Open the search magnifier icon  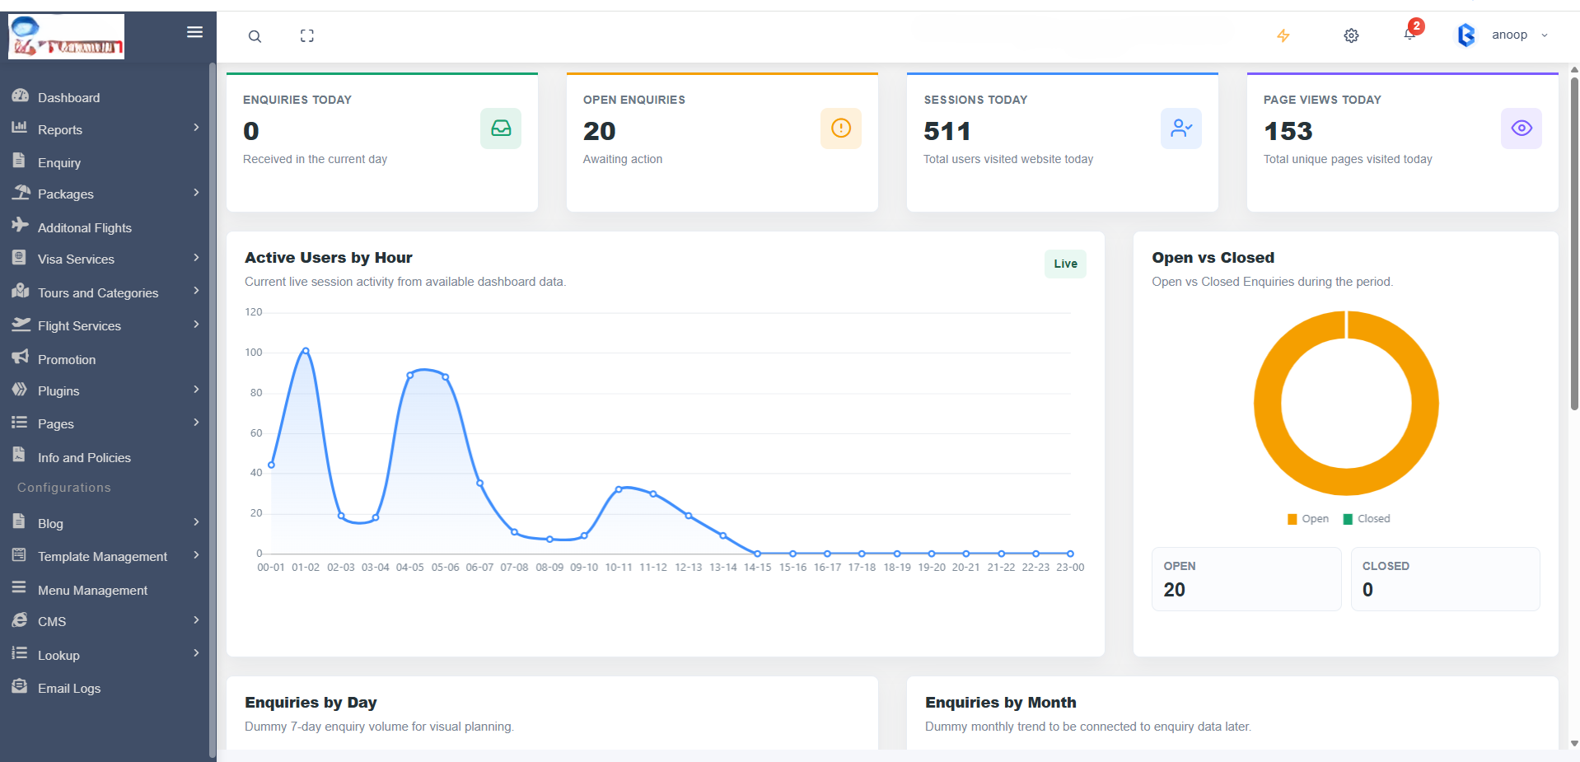(x=255, y=36)
